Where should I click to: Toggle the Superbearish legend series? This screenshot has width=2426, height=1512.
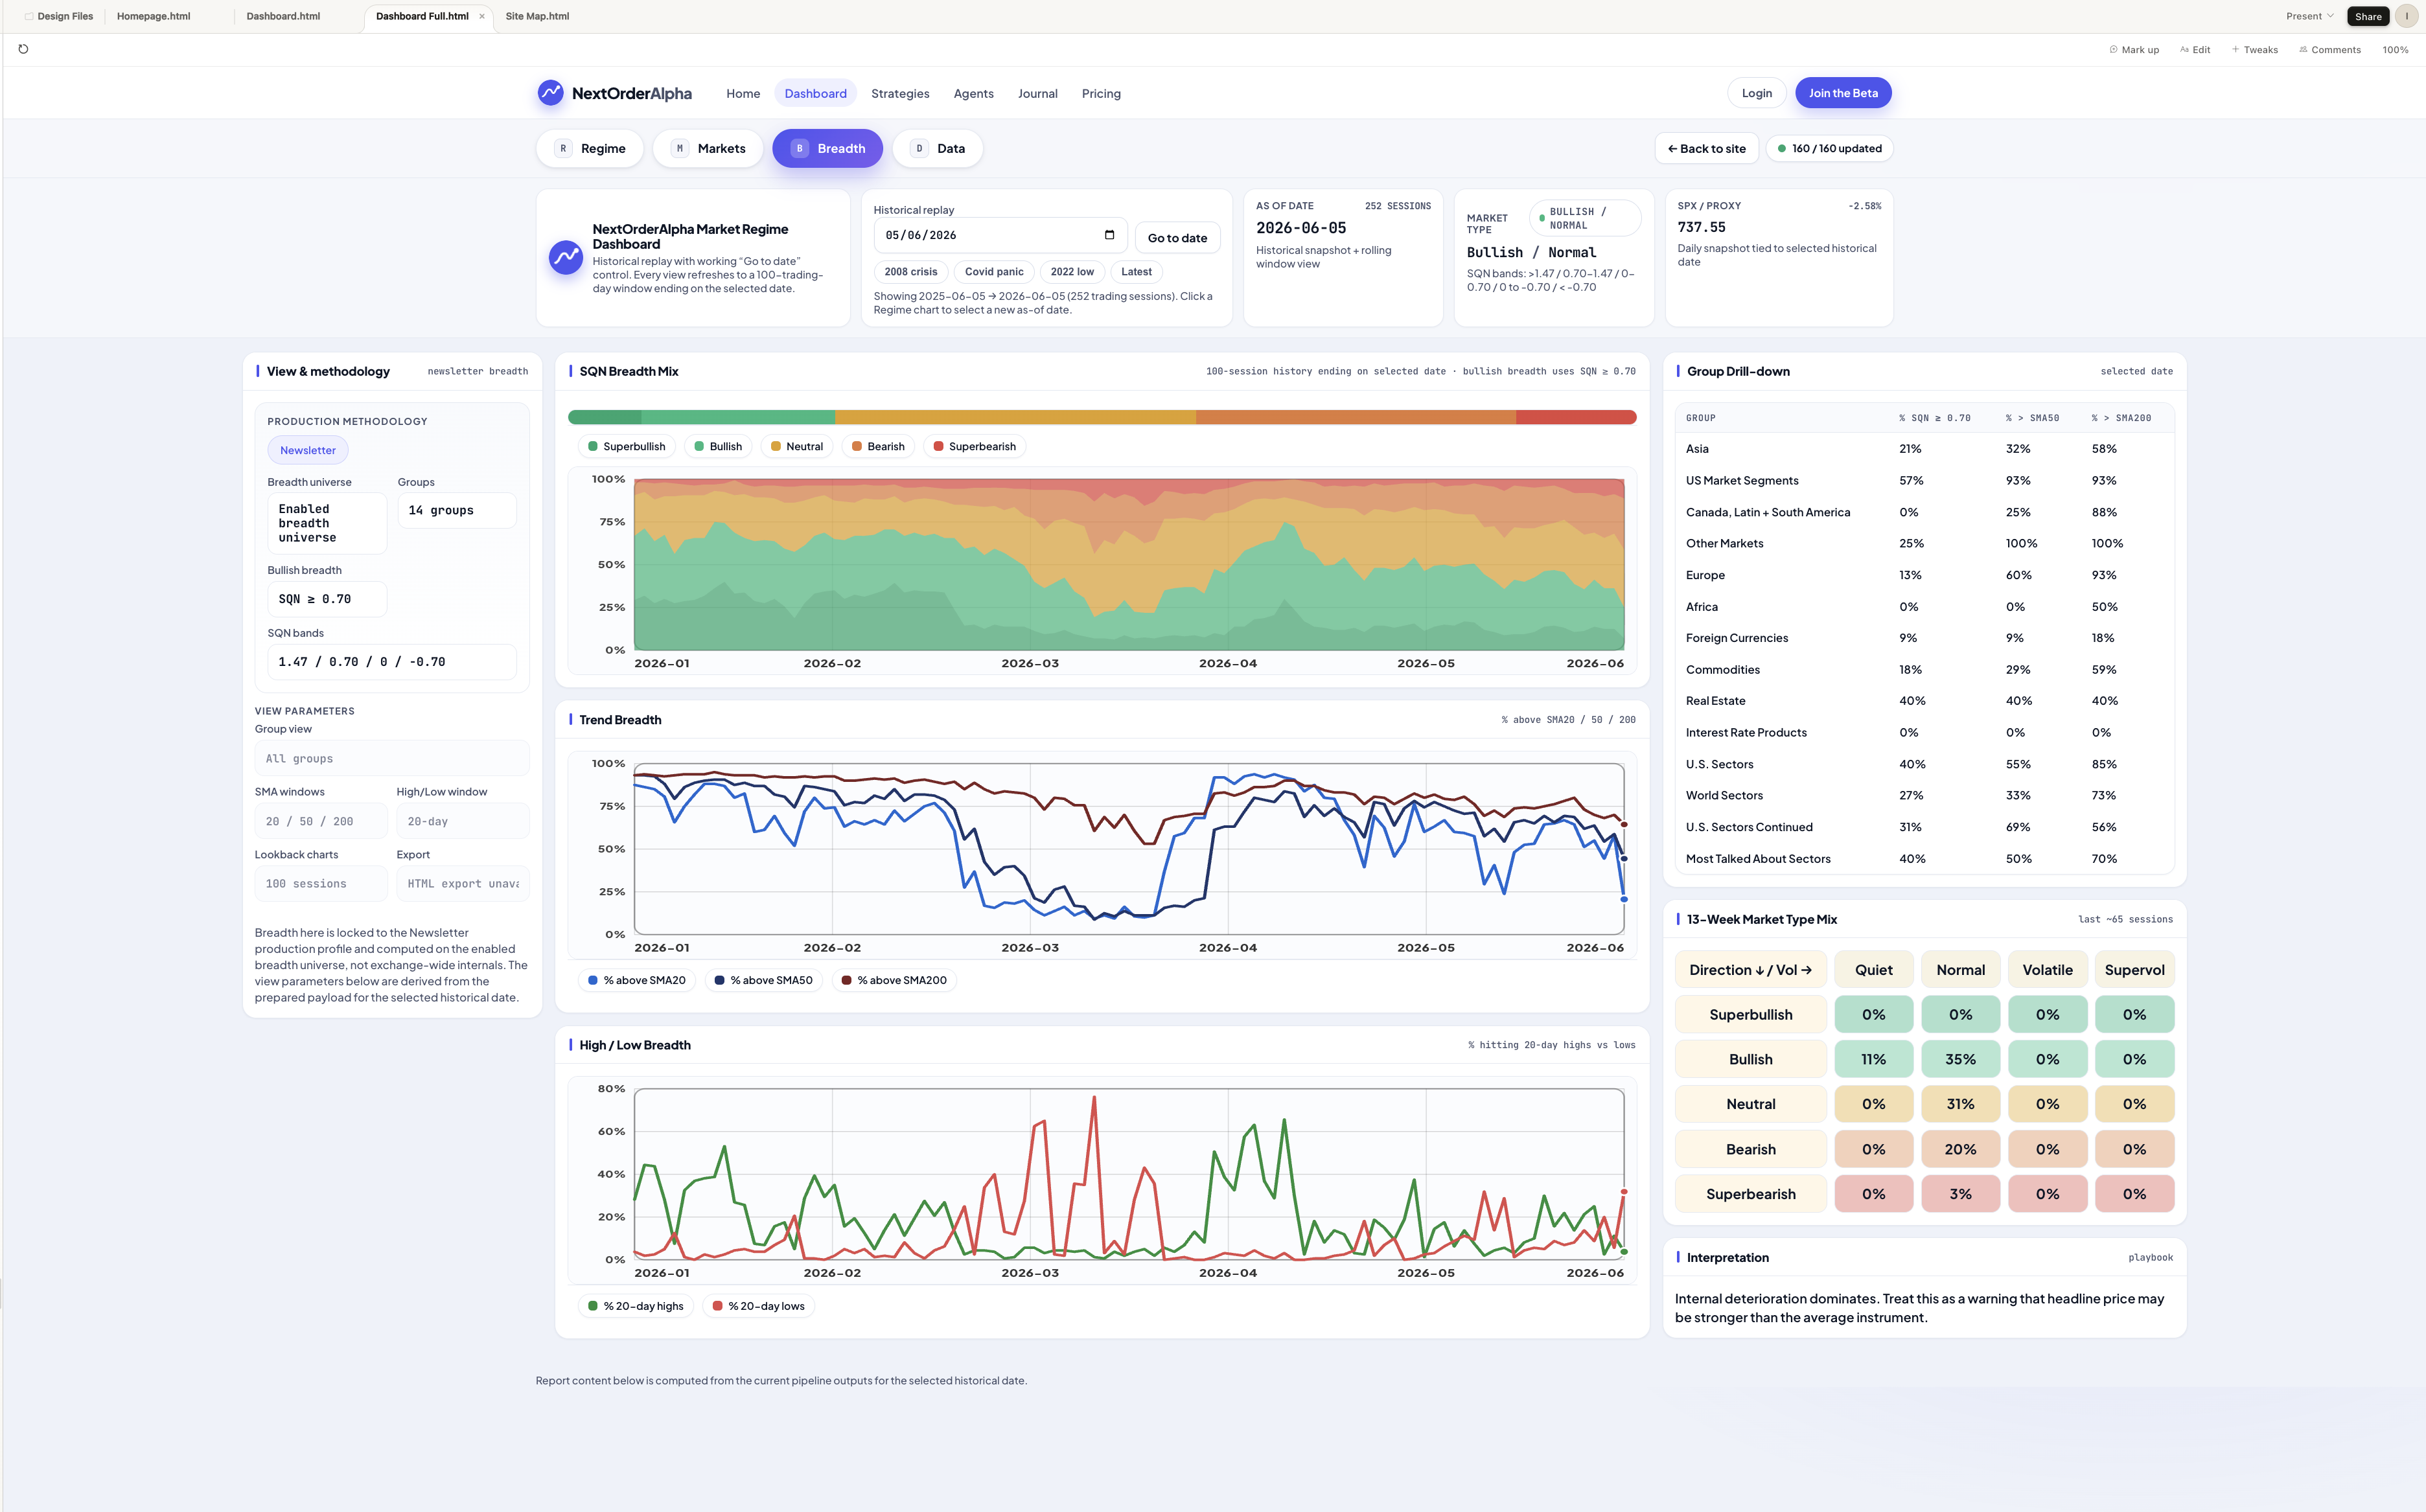[975, 447]
